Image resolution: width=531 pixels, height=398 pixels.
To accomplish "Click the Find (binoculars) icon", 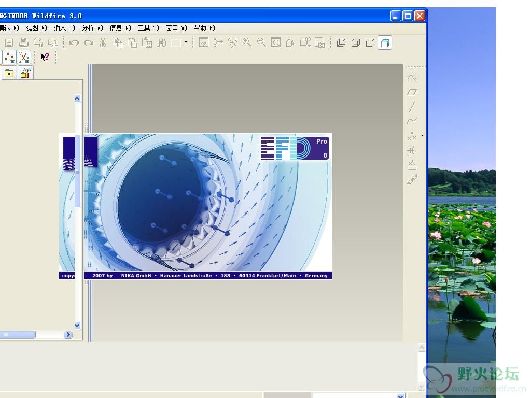I will (161, 42).
